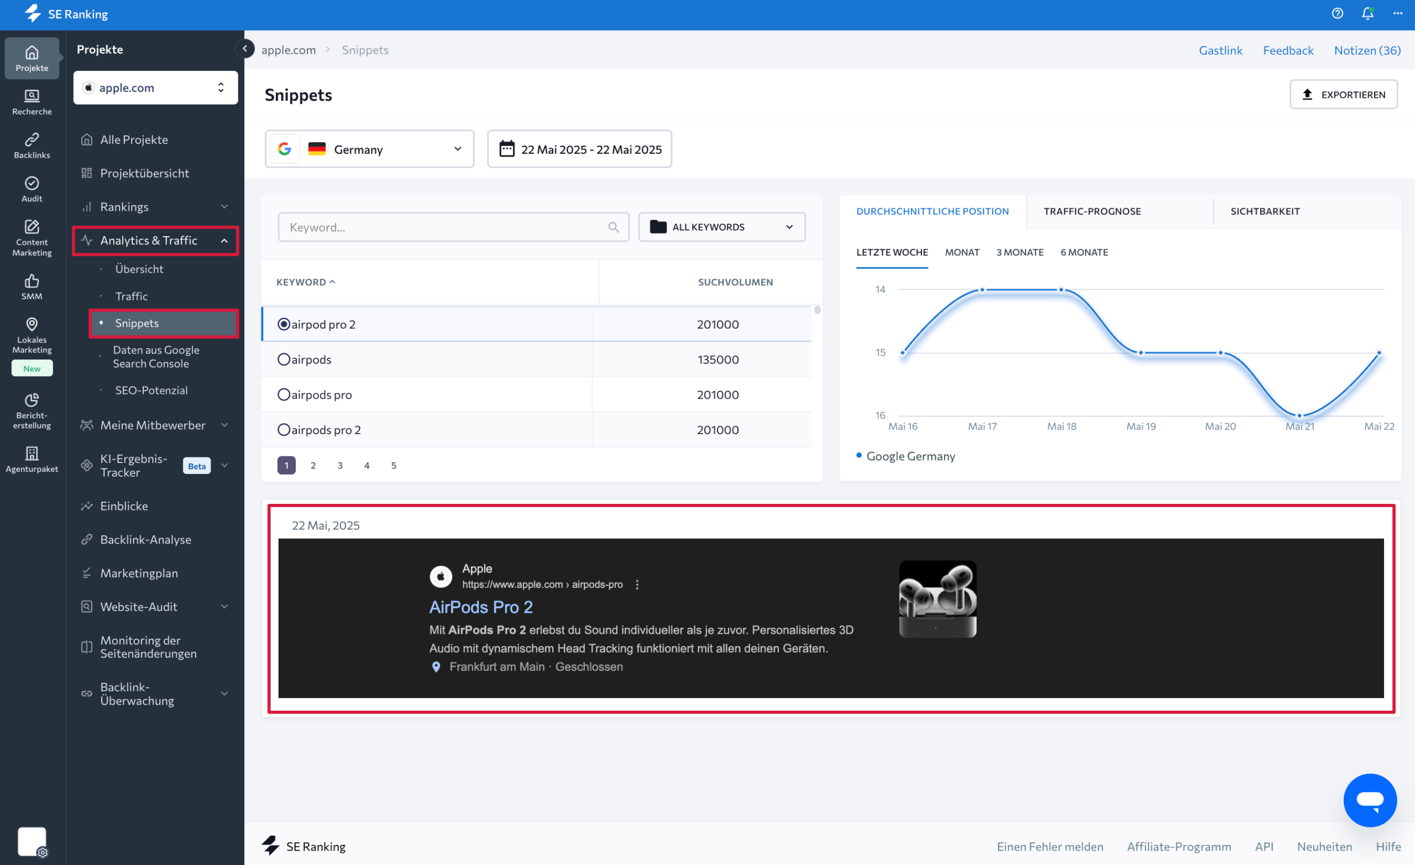Select the 'airpods' radio button
This screenshot has height=865, width=1415.
[284, 359]
